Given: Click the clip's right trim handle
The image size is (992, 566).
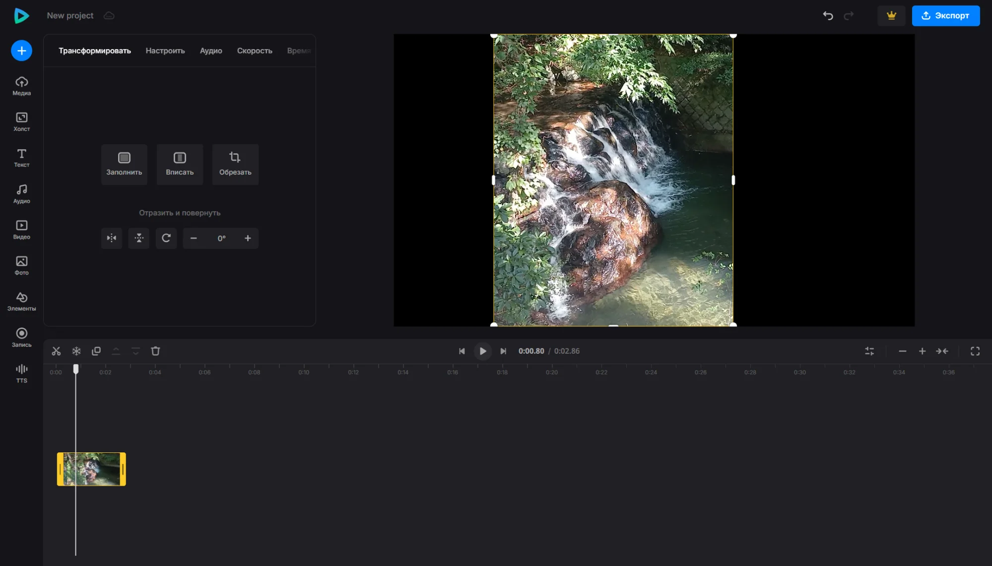Looking at the screenshot, I should 123,469.
